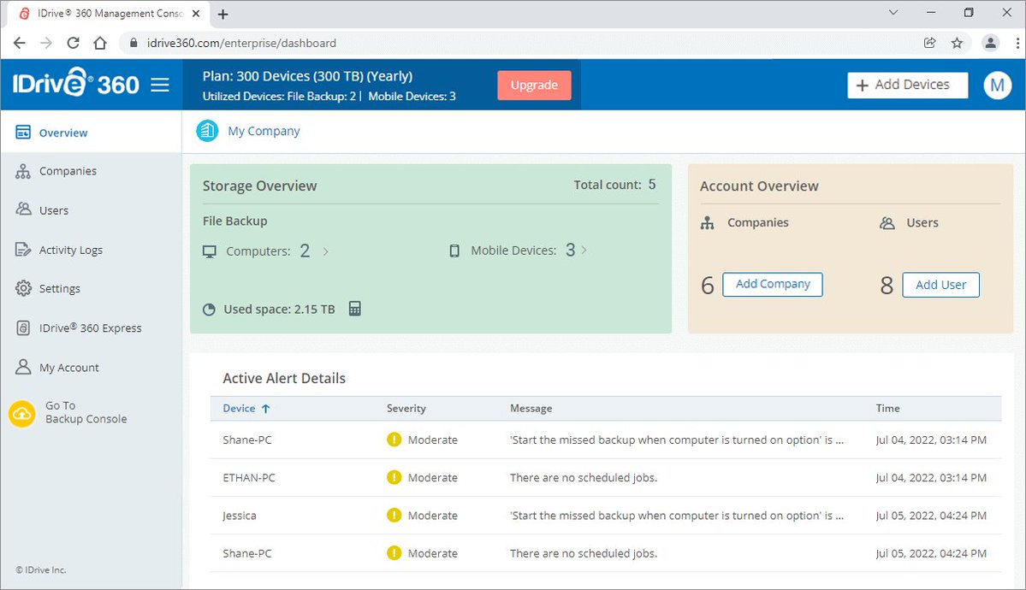
Task: Click the Companies hierarchy icon in Account Overview
Action: click(x=708, y=223)
